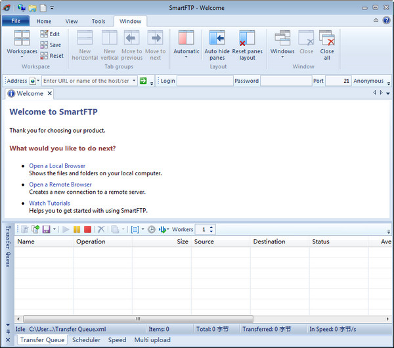Viewport: 394px width, 348px height.
Task: Switch to the View ribbon tab
Action: pos(72,21)
